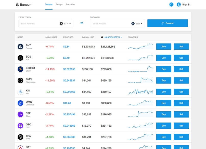206x149 pixels.
Task: Buy BNT token
Action: 164,47
